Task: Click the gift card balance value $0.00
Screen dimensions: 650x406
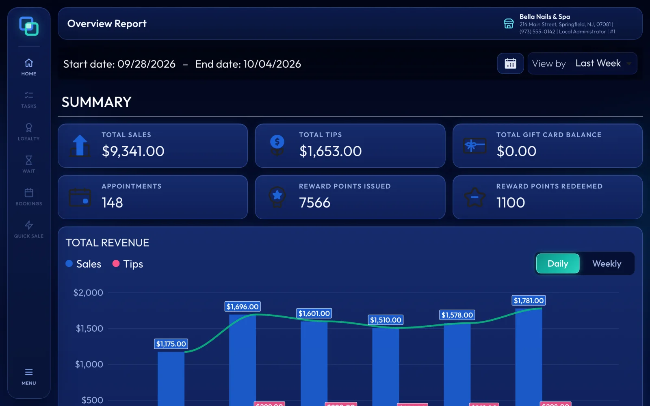Action: tap(516, 151)
